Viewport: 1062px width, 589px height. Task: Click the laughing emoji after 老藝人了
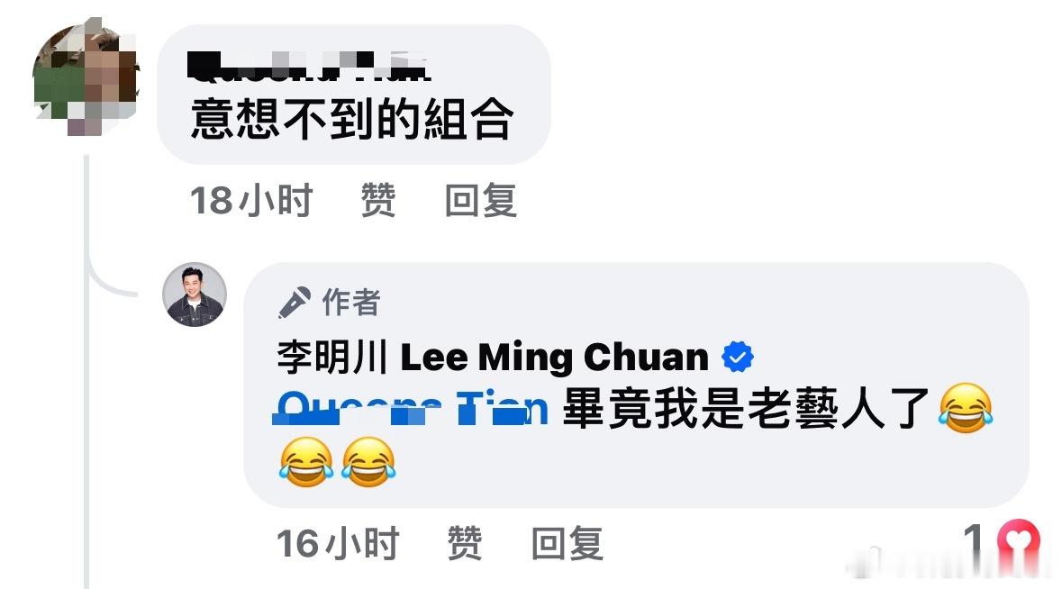tap(966, 408)
